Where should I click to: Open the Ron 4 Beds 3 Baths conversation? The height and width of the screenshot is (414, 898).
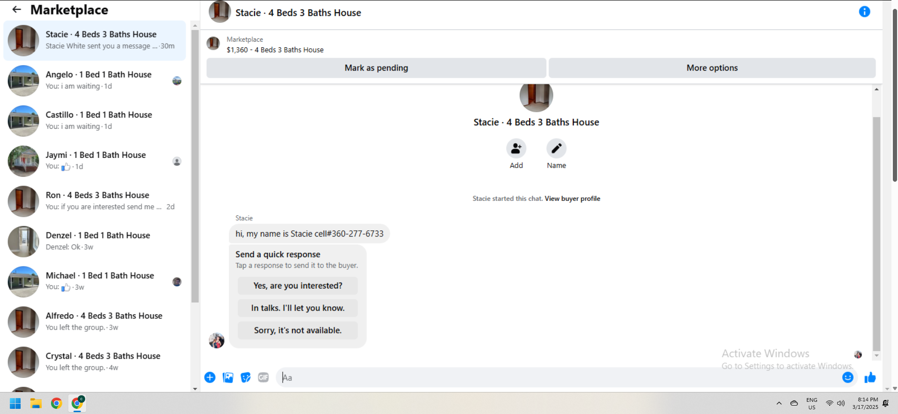[95, 201]
